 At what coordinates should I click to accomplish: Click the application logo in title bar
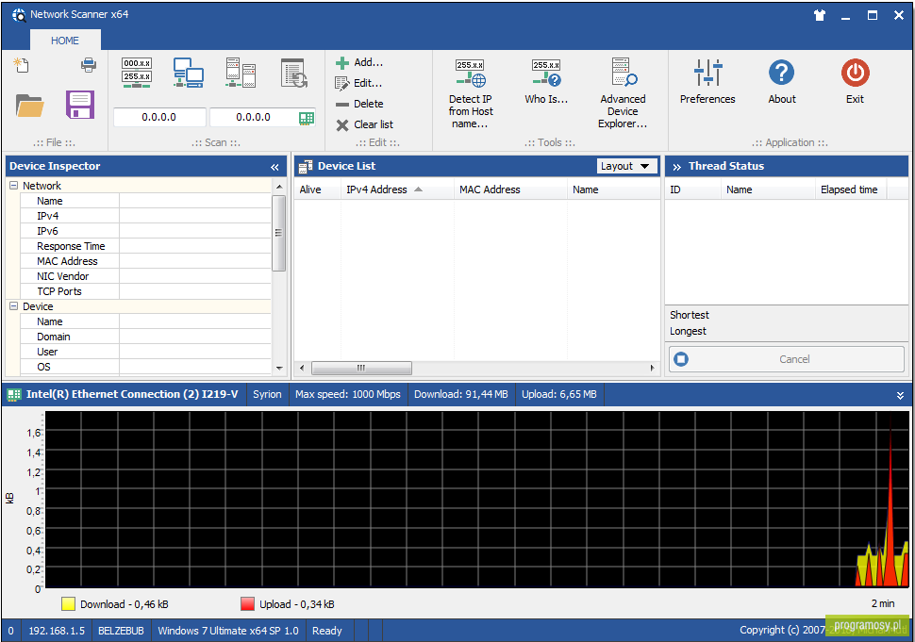click(x=19, y=15)
